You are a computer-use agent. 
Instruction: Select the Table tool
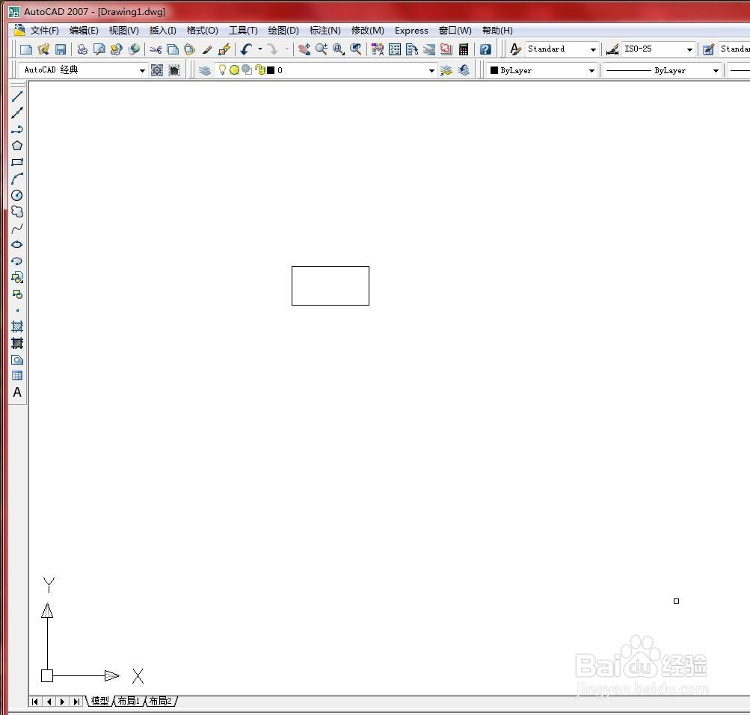click(x=17, y=376)
